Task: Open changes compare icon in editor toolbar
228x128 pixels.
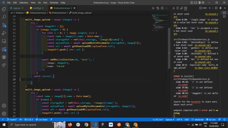Action: pyautogui.click(x=158, y=8)
